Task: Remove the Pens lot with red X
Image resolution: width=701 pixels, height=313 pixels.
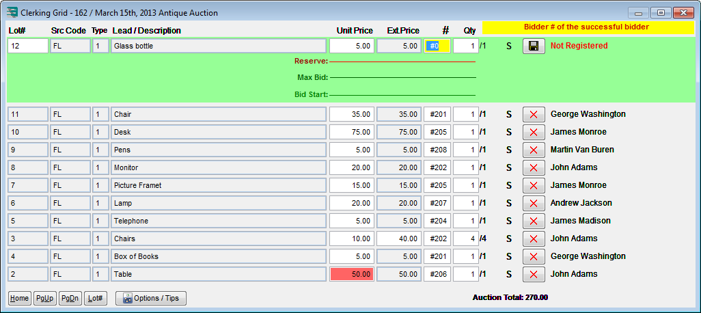Action: (533, 150)
